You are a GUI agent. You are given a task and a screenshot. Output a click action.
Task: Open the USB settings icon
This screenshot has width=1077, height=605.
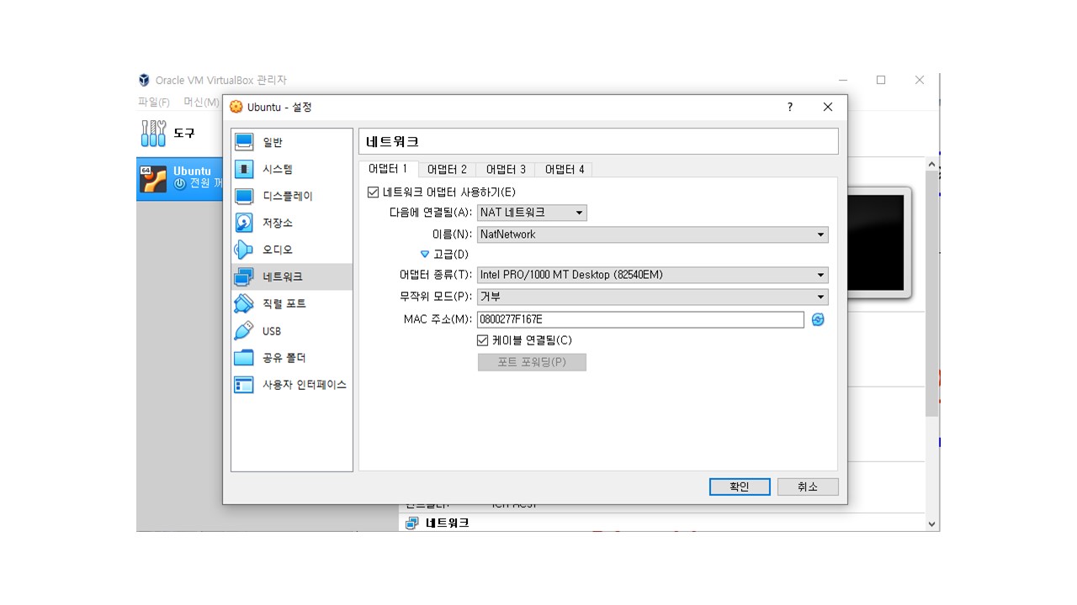pos(244,330)
